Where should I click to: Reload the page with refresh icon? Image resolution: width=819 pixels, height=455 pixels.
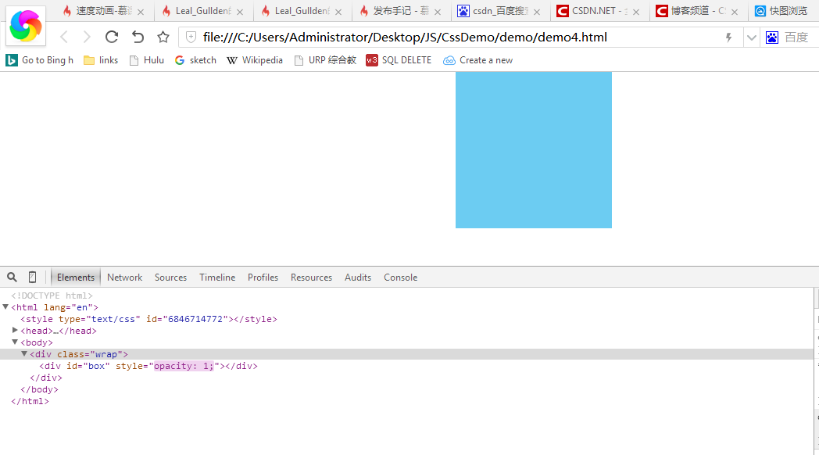[112, 37]
